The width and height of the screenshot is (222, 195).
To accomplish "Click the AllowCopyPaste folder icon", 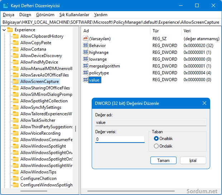I will (15, 43).
